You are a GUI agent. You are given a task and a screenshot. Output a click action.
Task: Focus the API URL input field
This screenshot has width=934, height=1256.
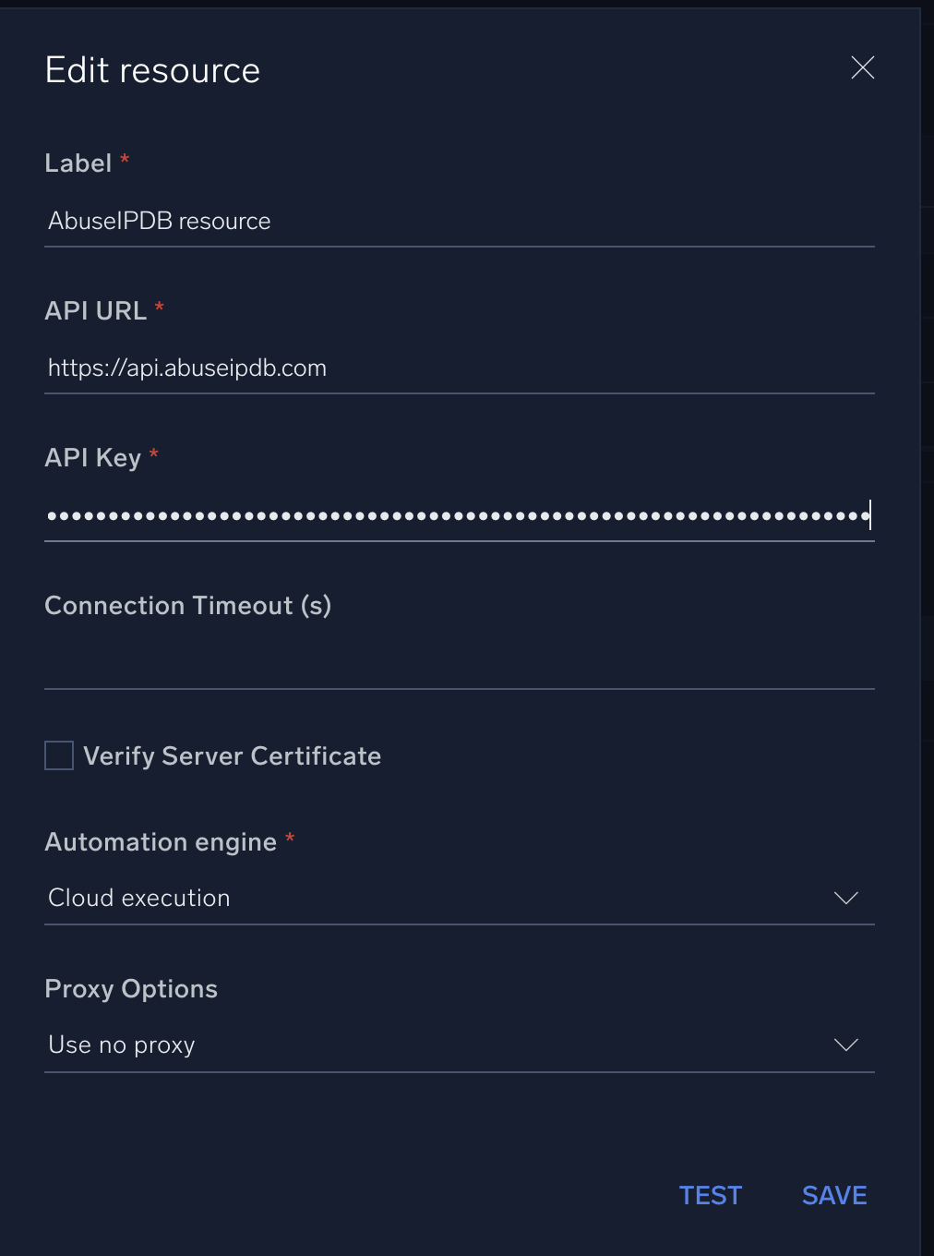pos(459,368)
